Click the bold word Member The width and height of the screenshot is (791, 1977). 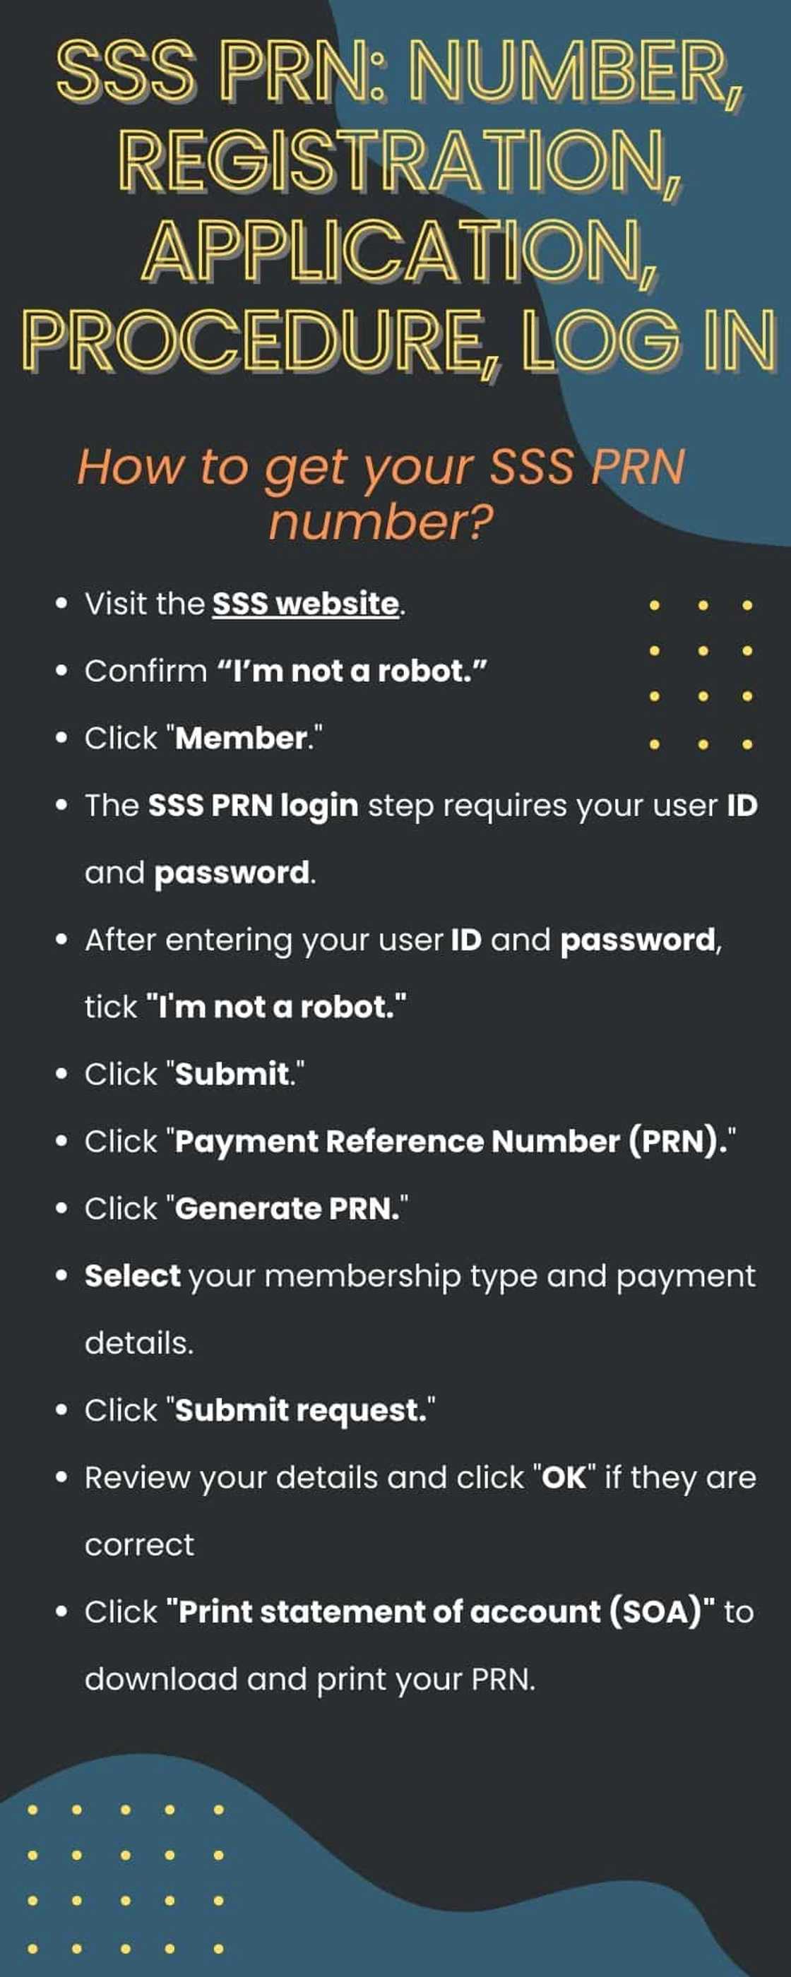(241, 739)
